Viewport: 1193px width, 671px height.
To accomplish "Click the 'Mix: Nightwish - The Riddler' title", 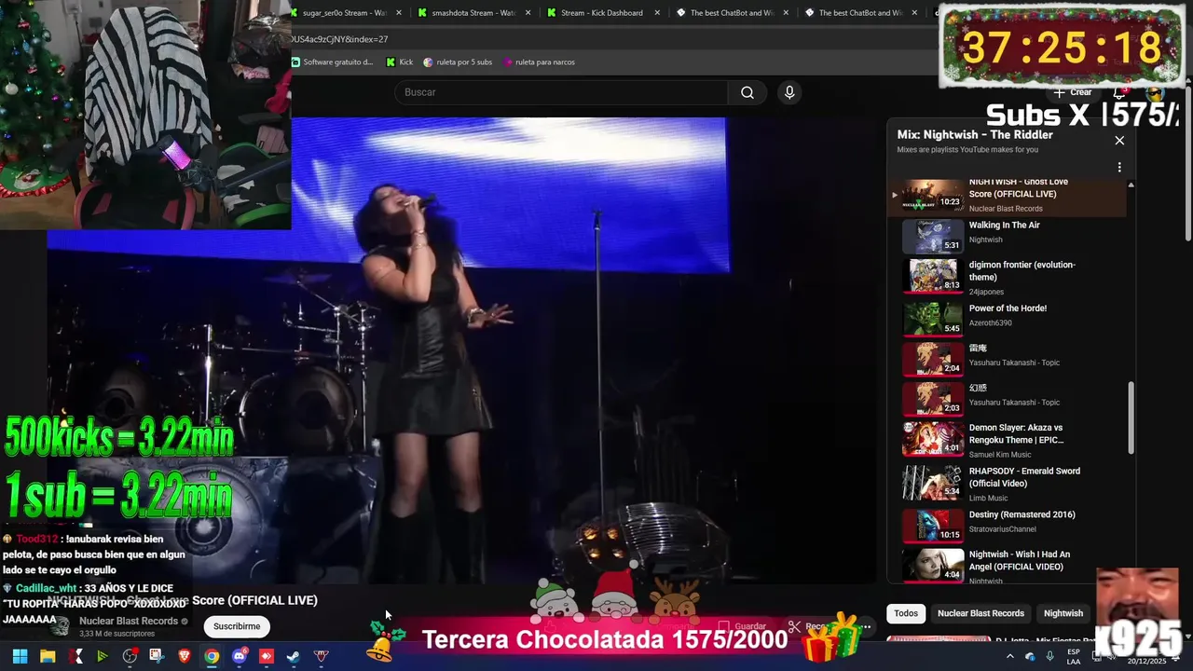I will tap(975, 135).
